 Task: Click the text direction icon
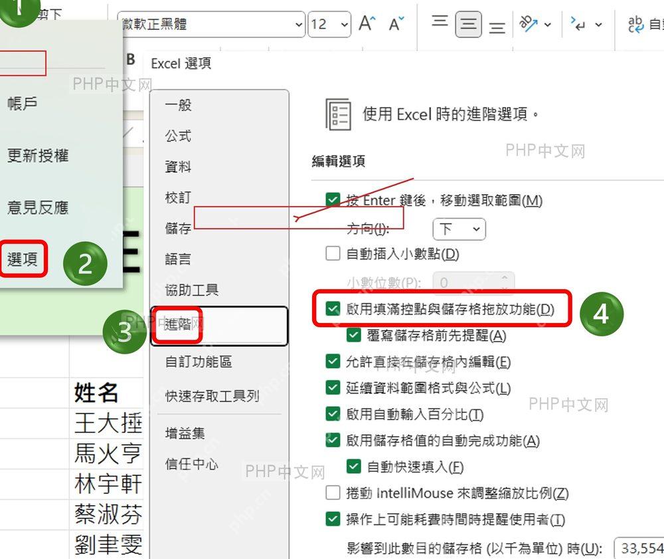coord(578,24)
